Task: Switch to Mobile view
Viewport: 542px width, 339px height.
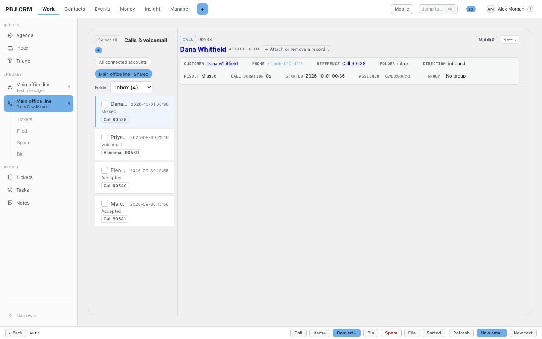Action: pos(402,9)
